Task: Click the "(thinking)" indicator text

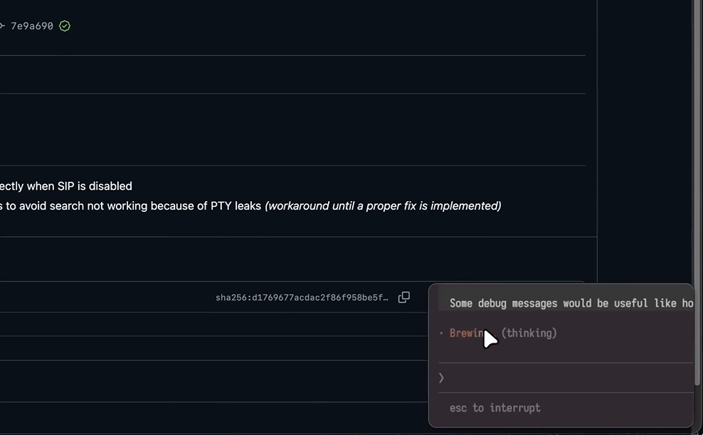Action: (529, 333)
